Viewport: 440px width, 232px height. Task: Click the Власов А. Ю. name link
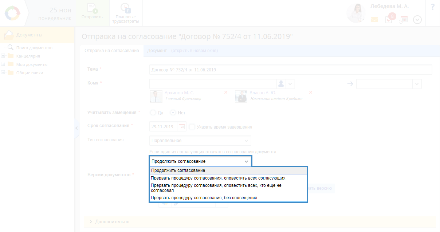(263, 93)
